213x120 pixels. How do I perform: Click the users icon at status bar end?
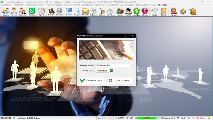tap(209, 118)
